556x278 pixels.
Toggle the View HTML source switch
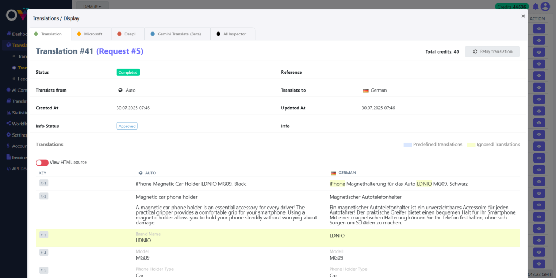42,163
